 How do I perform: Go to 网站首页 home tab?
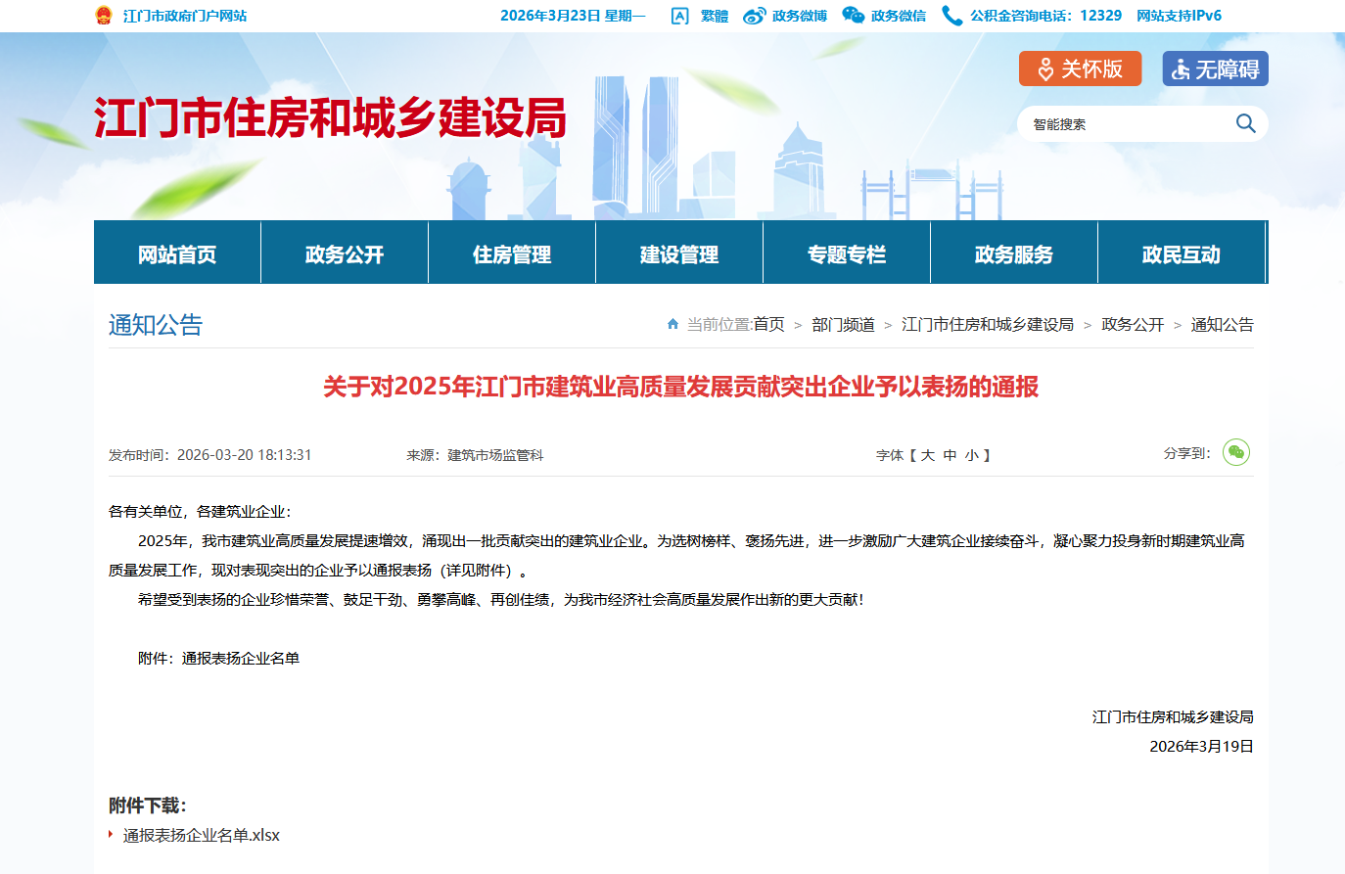[x=177, y=254]
